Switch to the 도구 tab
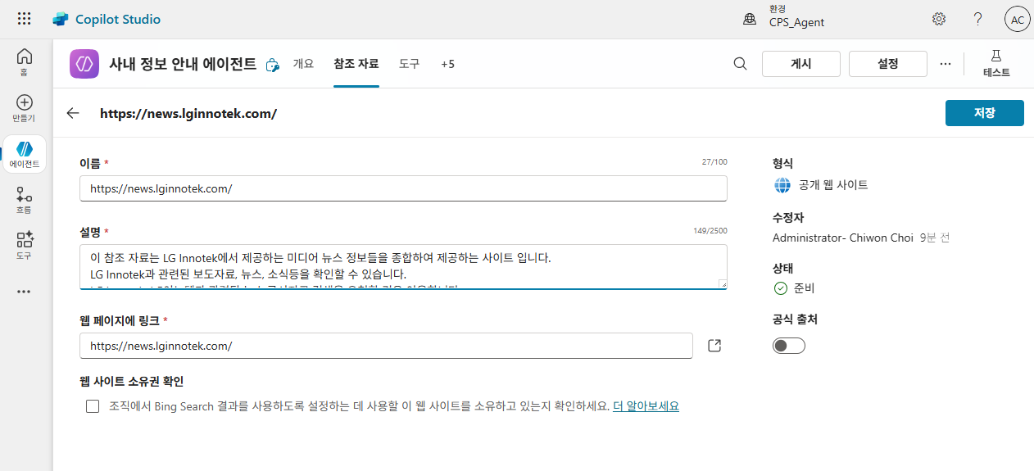 pyautogui.click(x=409, y=64)
